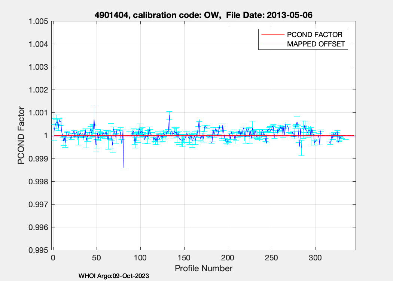Select the black line sample in legend
393x281 pixels.
pyautogui.click(x=272, y=44)
